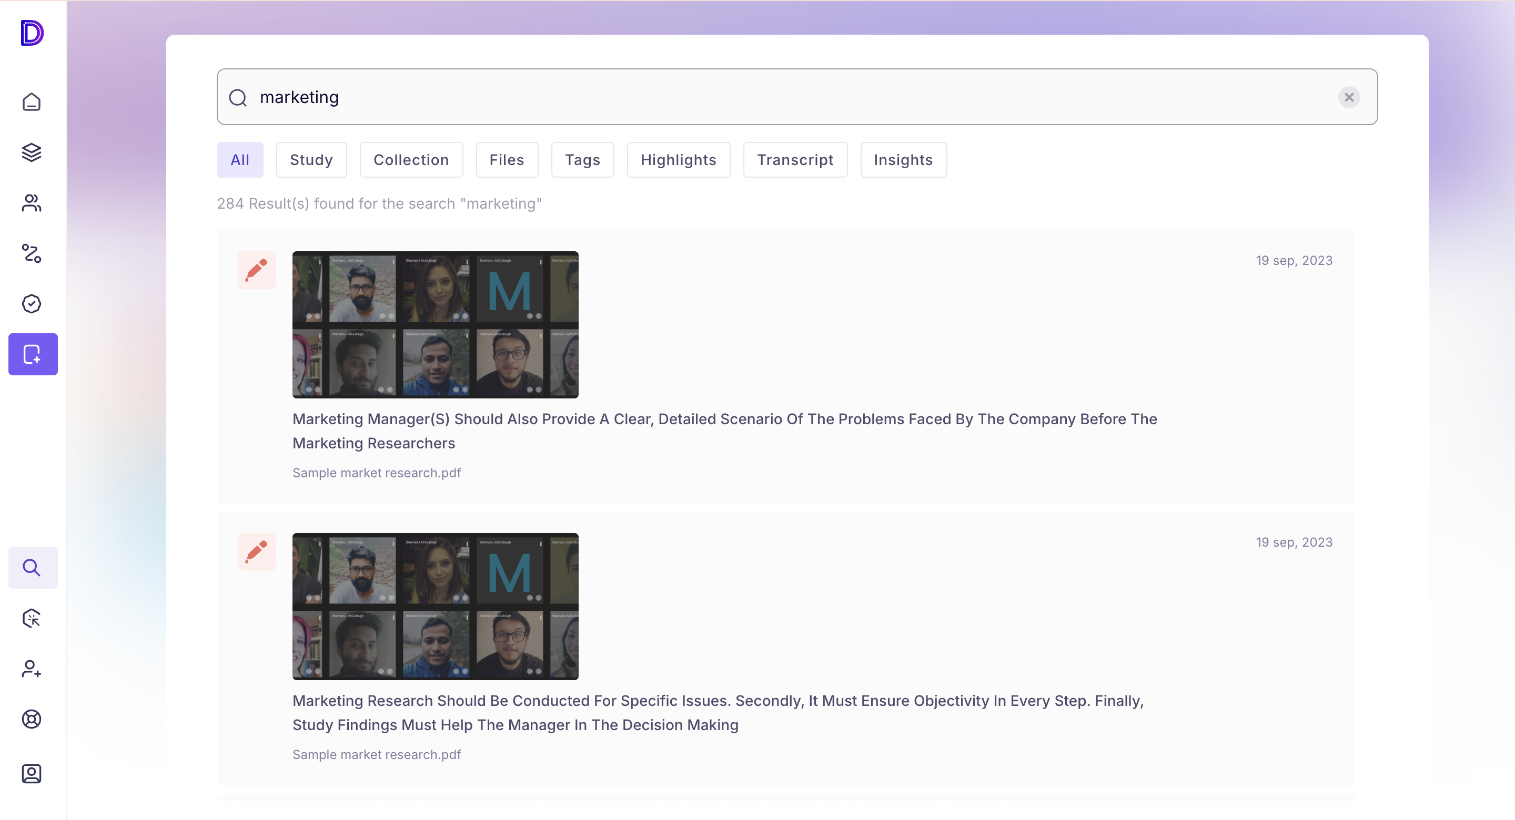Open video thumbnail of Marketing Research result

pos(435,606)
